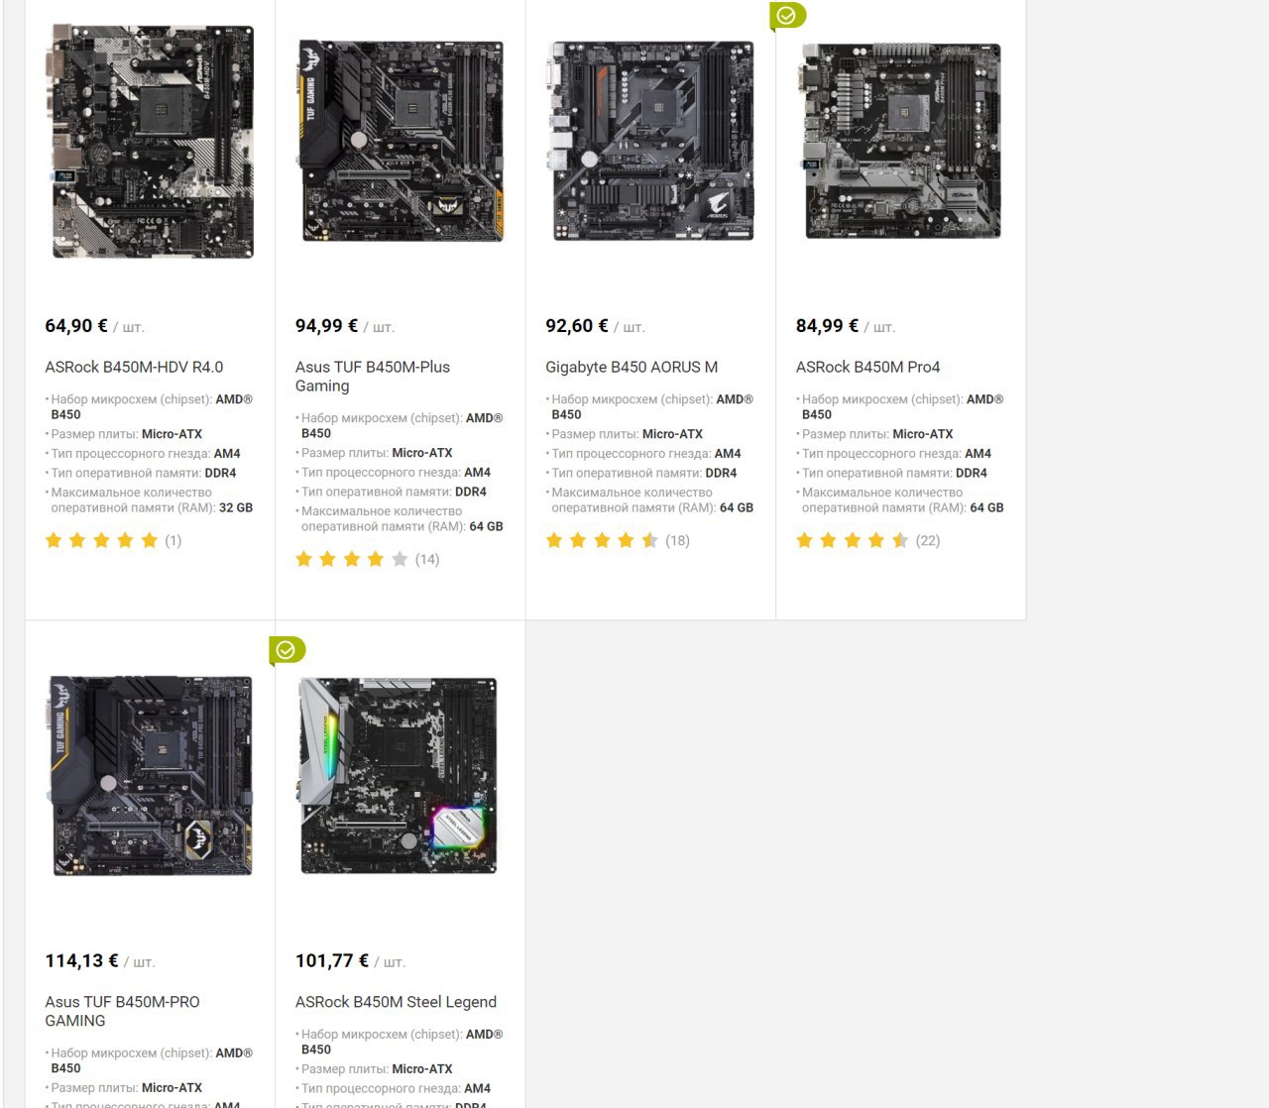
Task: Click the DDR4 spec of Asus TUF B450M-Plus Gaming
Action: pyautogui.click(x=471, y=492)
